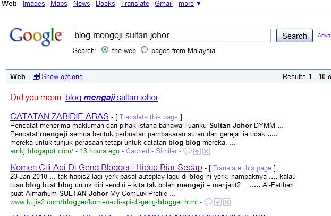Promote the kujie2.com result with arrow icon
Screen dimensions: 331x216
[218, 202]
